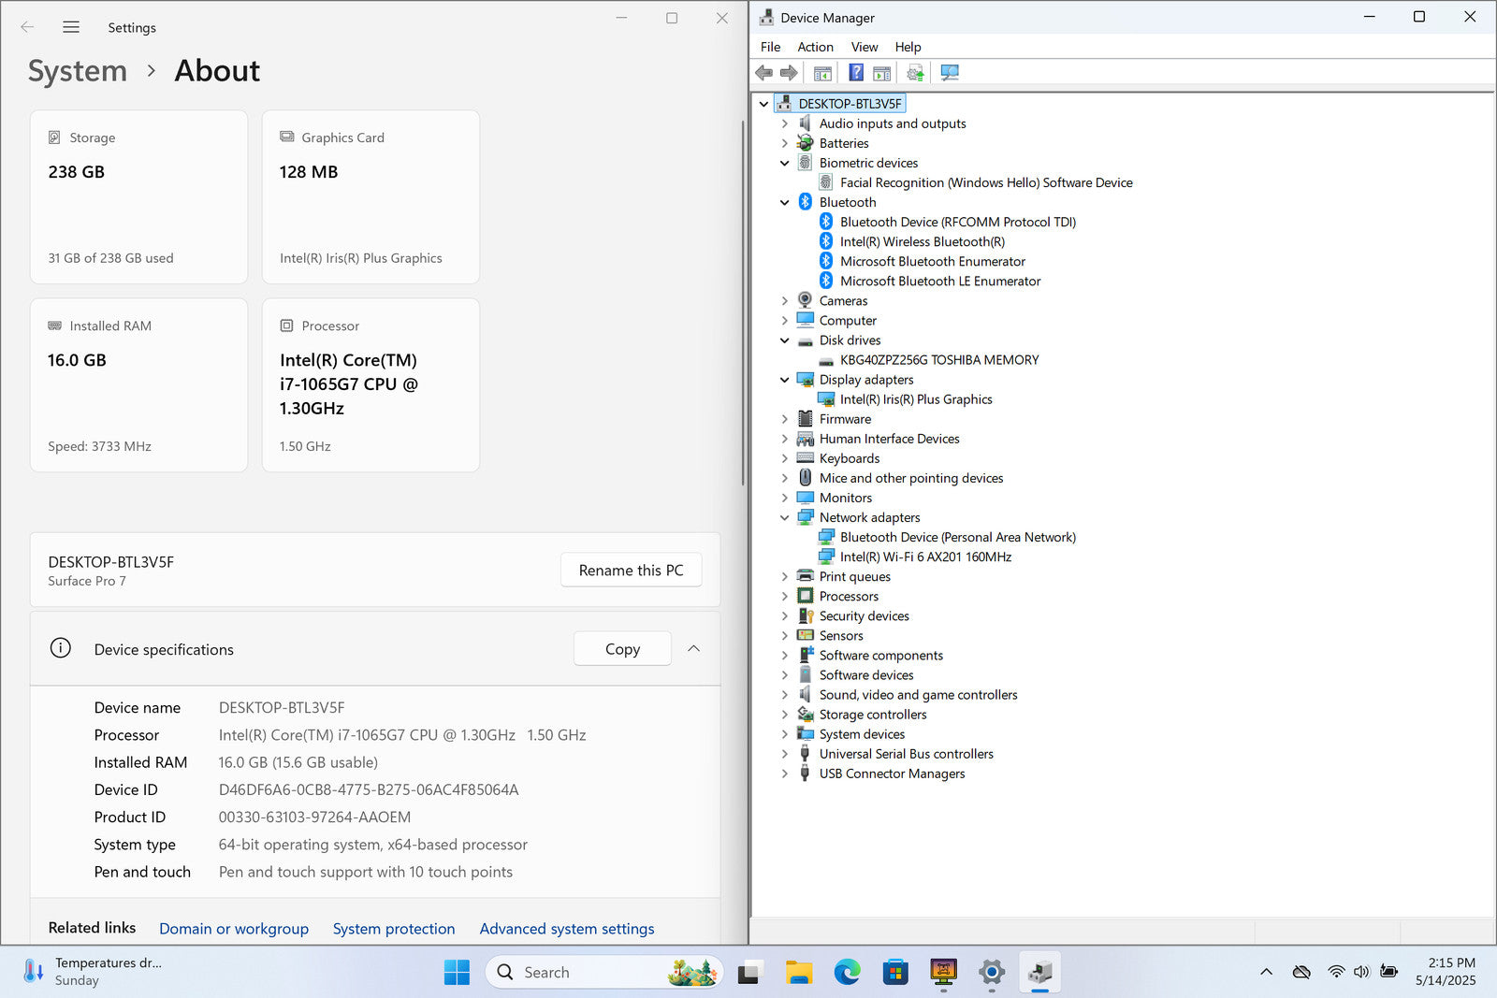Open Microsoft Store from the taskbar
This screenshot has width=1497, height=998.
tap(895, 973)
